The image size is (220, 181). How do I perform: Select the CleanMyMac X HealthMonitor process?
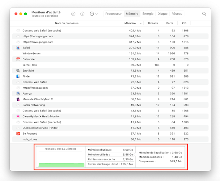41,117
